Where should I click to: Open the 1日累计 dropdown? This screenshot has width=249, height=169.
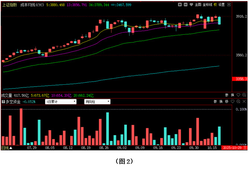(60, 101)
